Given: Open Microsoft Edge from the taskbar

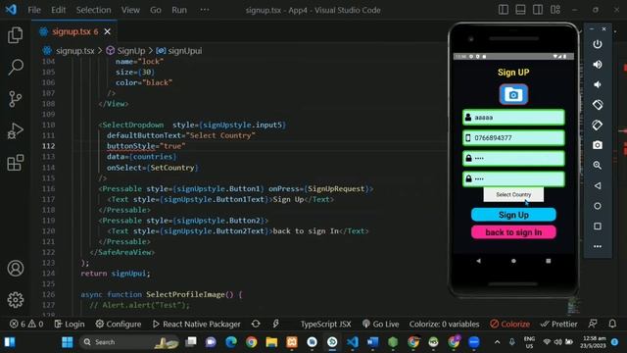Looking at the screenshot, I should coord(231,342).
